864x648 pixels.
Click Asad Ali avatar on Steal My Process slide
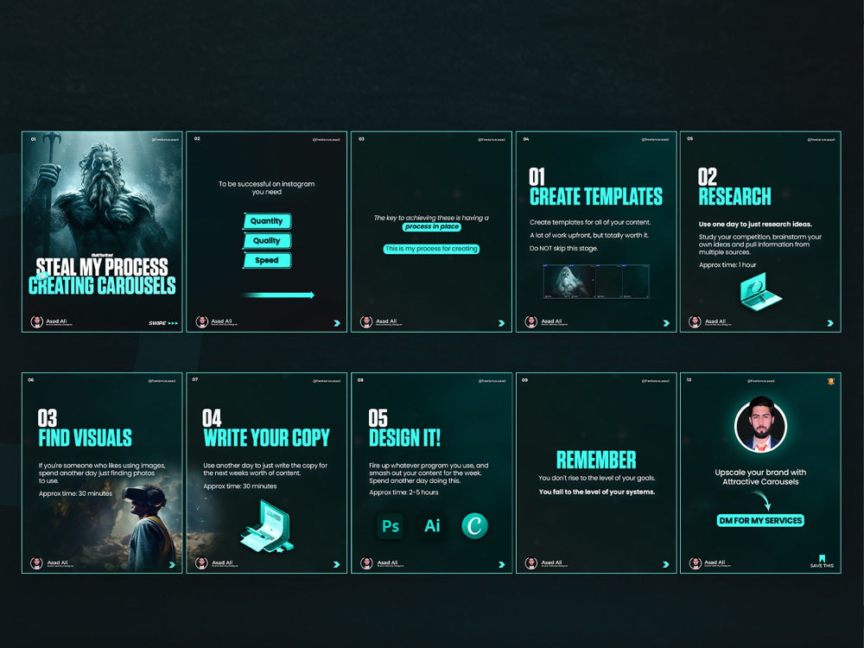(x=37, y=321)
